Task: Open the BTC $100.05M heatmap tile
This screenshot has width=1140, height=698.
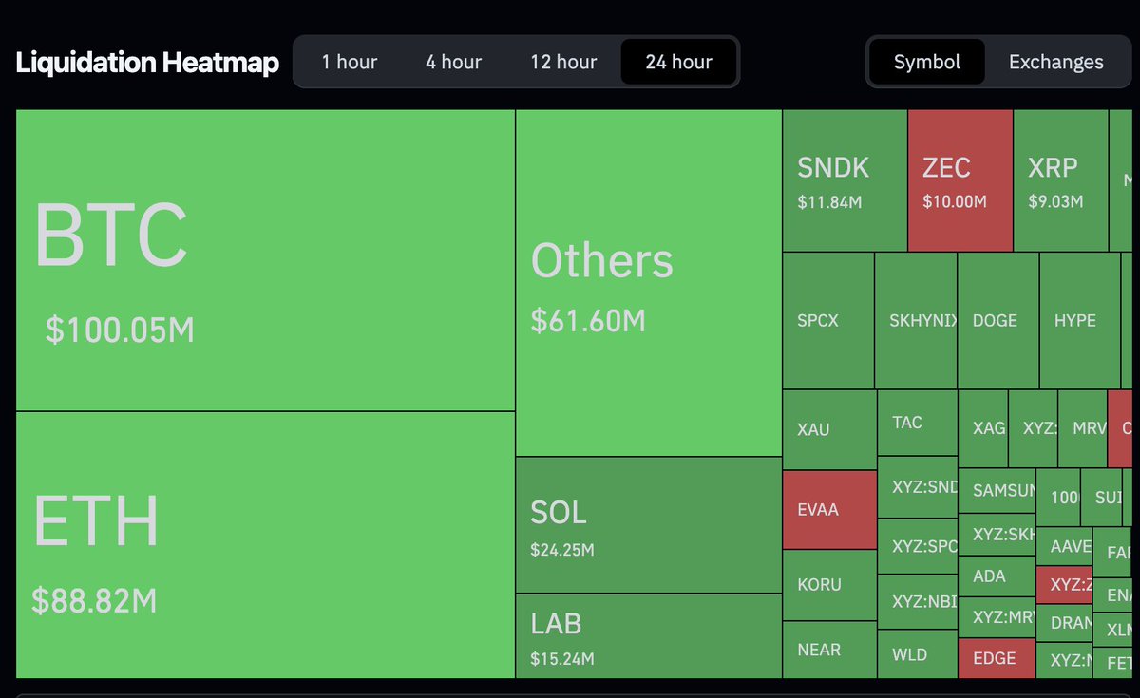Action: point(266,260)
